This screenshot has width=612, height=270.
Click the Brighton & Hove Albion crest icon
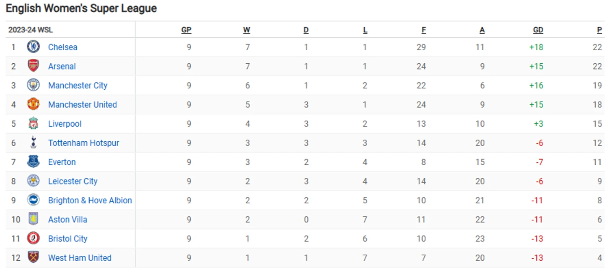click(x=33, y=200)
